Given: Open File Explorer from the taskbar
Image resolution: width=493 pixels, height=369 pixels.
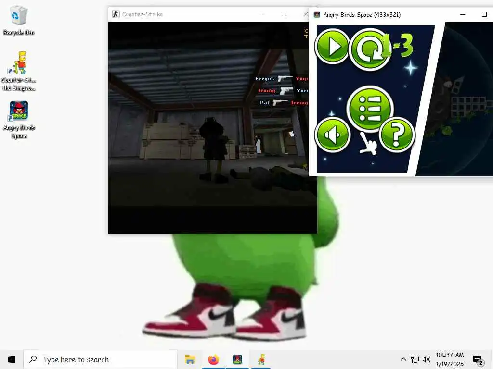Looking at the screenshot, I should click(x=190, y=359).
